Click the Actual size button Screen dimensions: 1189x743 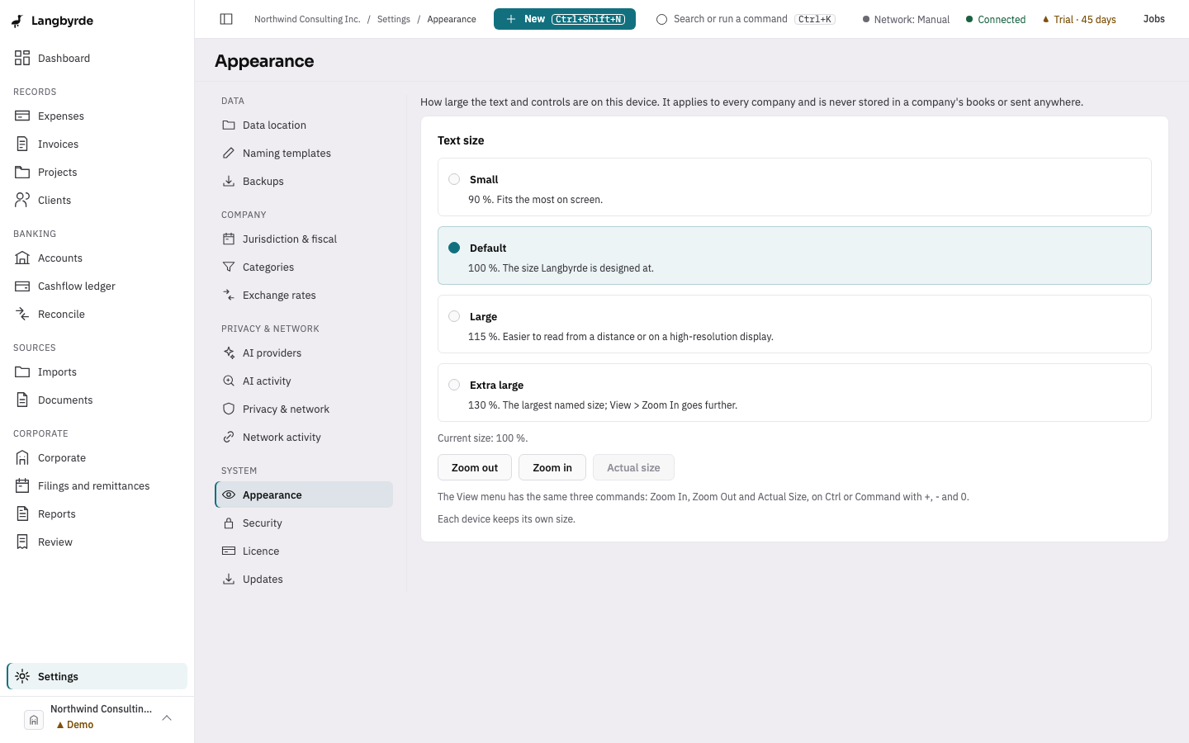633,467
